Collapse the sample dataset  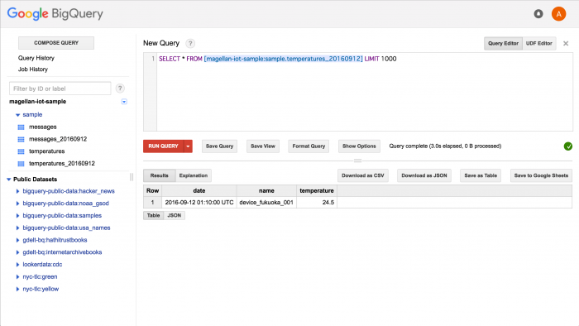pyautogui.click(x=17, y=115)
